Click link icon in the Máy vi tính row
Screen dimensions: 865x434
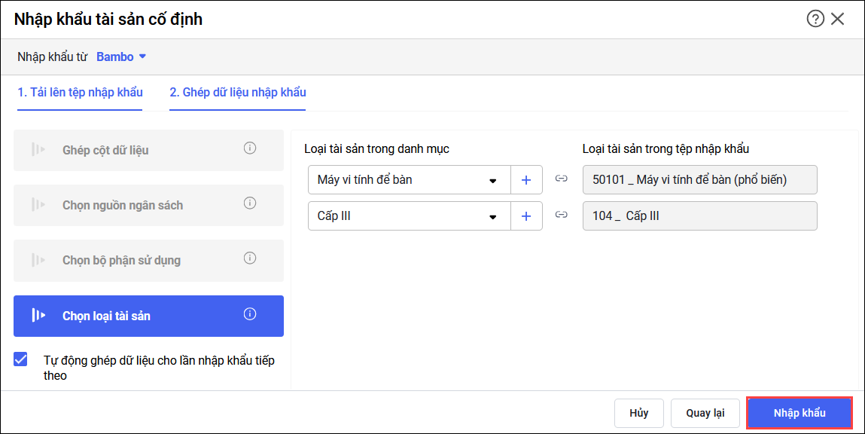tap(561, 179)
